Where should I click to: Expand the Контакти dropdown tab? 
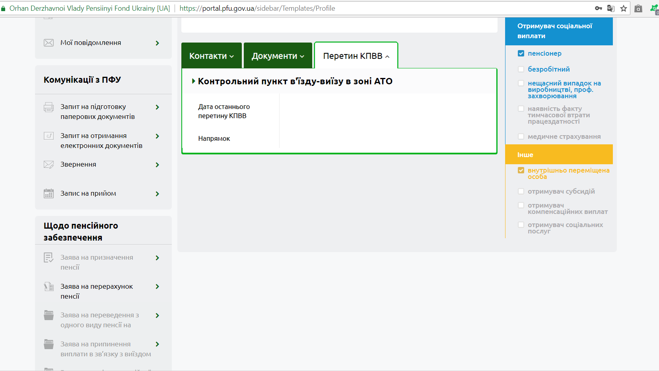(x=211, y=56)
